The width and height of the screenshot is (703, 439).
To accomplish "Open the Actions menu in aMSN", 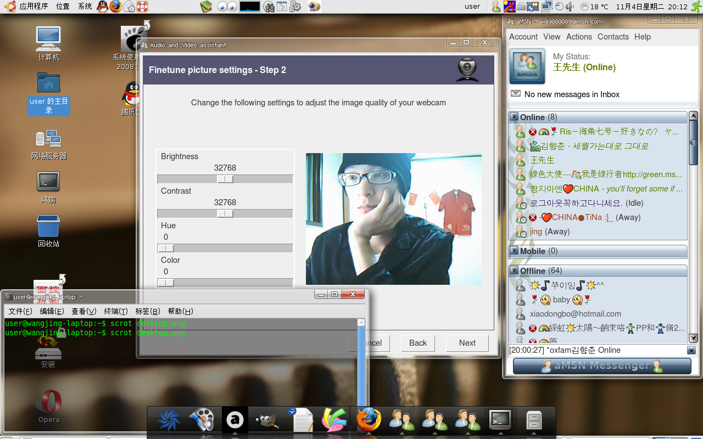I will (579, 37).
